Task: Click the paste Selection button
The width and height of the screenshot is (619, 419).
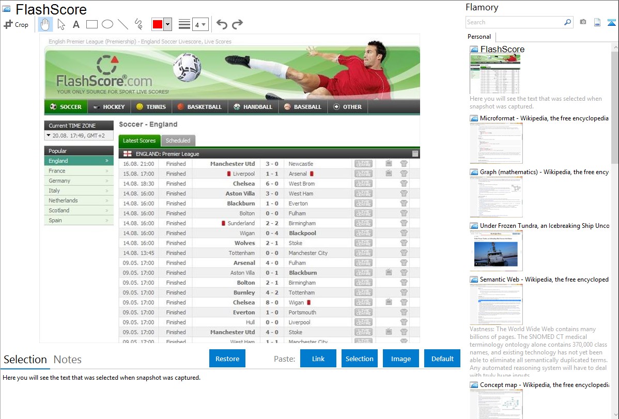Action: click(x=359, y=359)
